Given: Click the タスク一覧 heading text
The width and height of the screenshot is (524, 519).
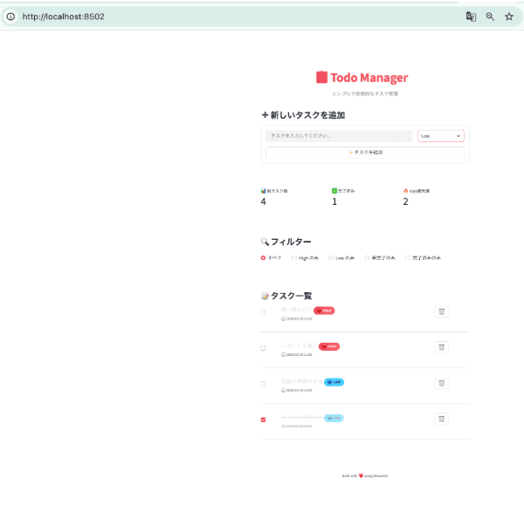Looking at the screenshot, I should (x=291, y=296).
